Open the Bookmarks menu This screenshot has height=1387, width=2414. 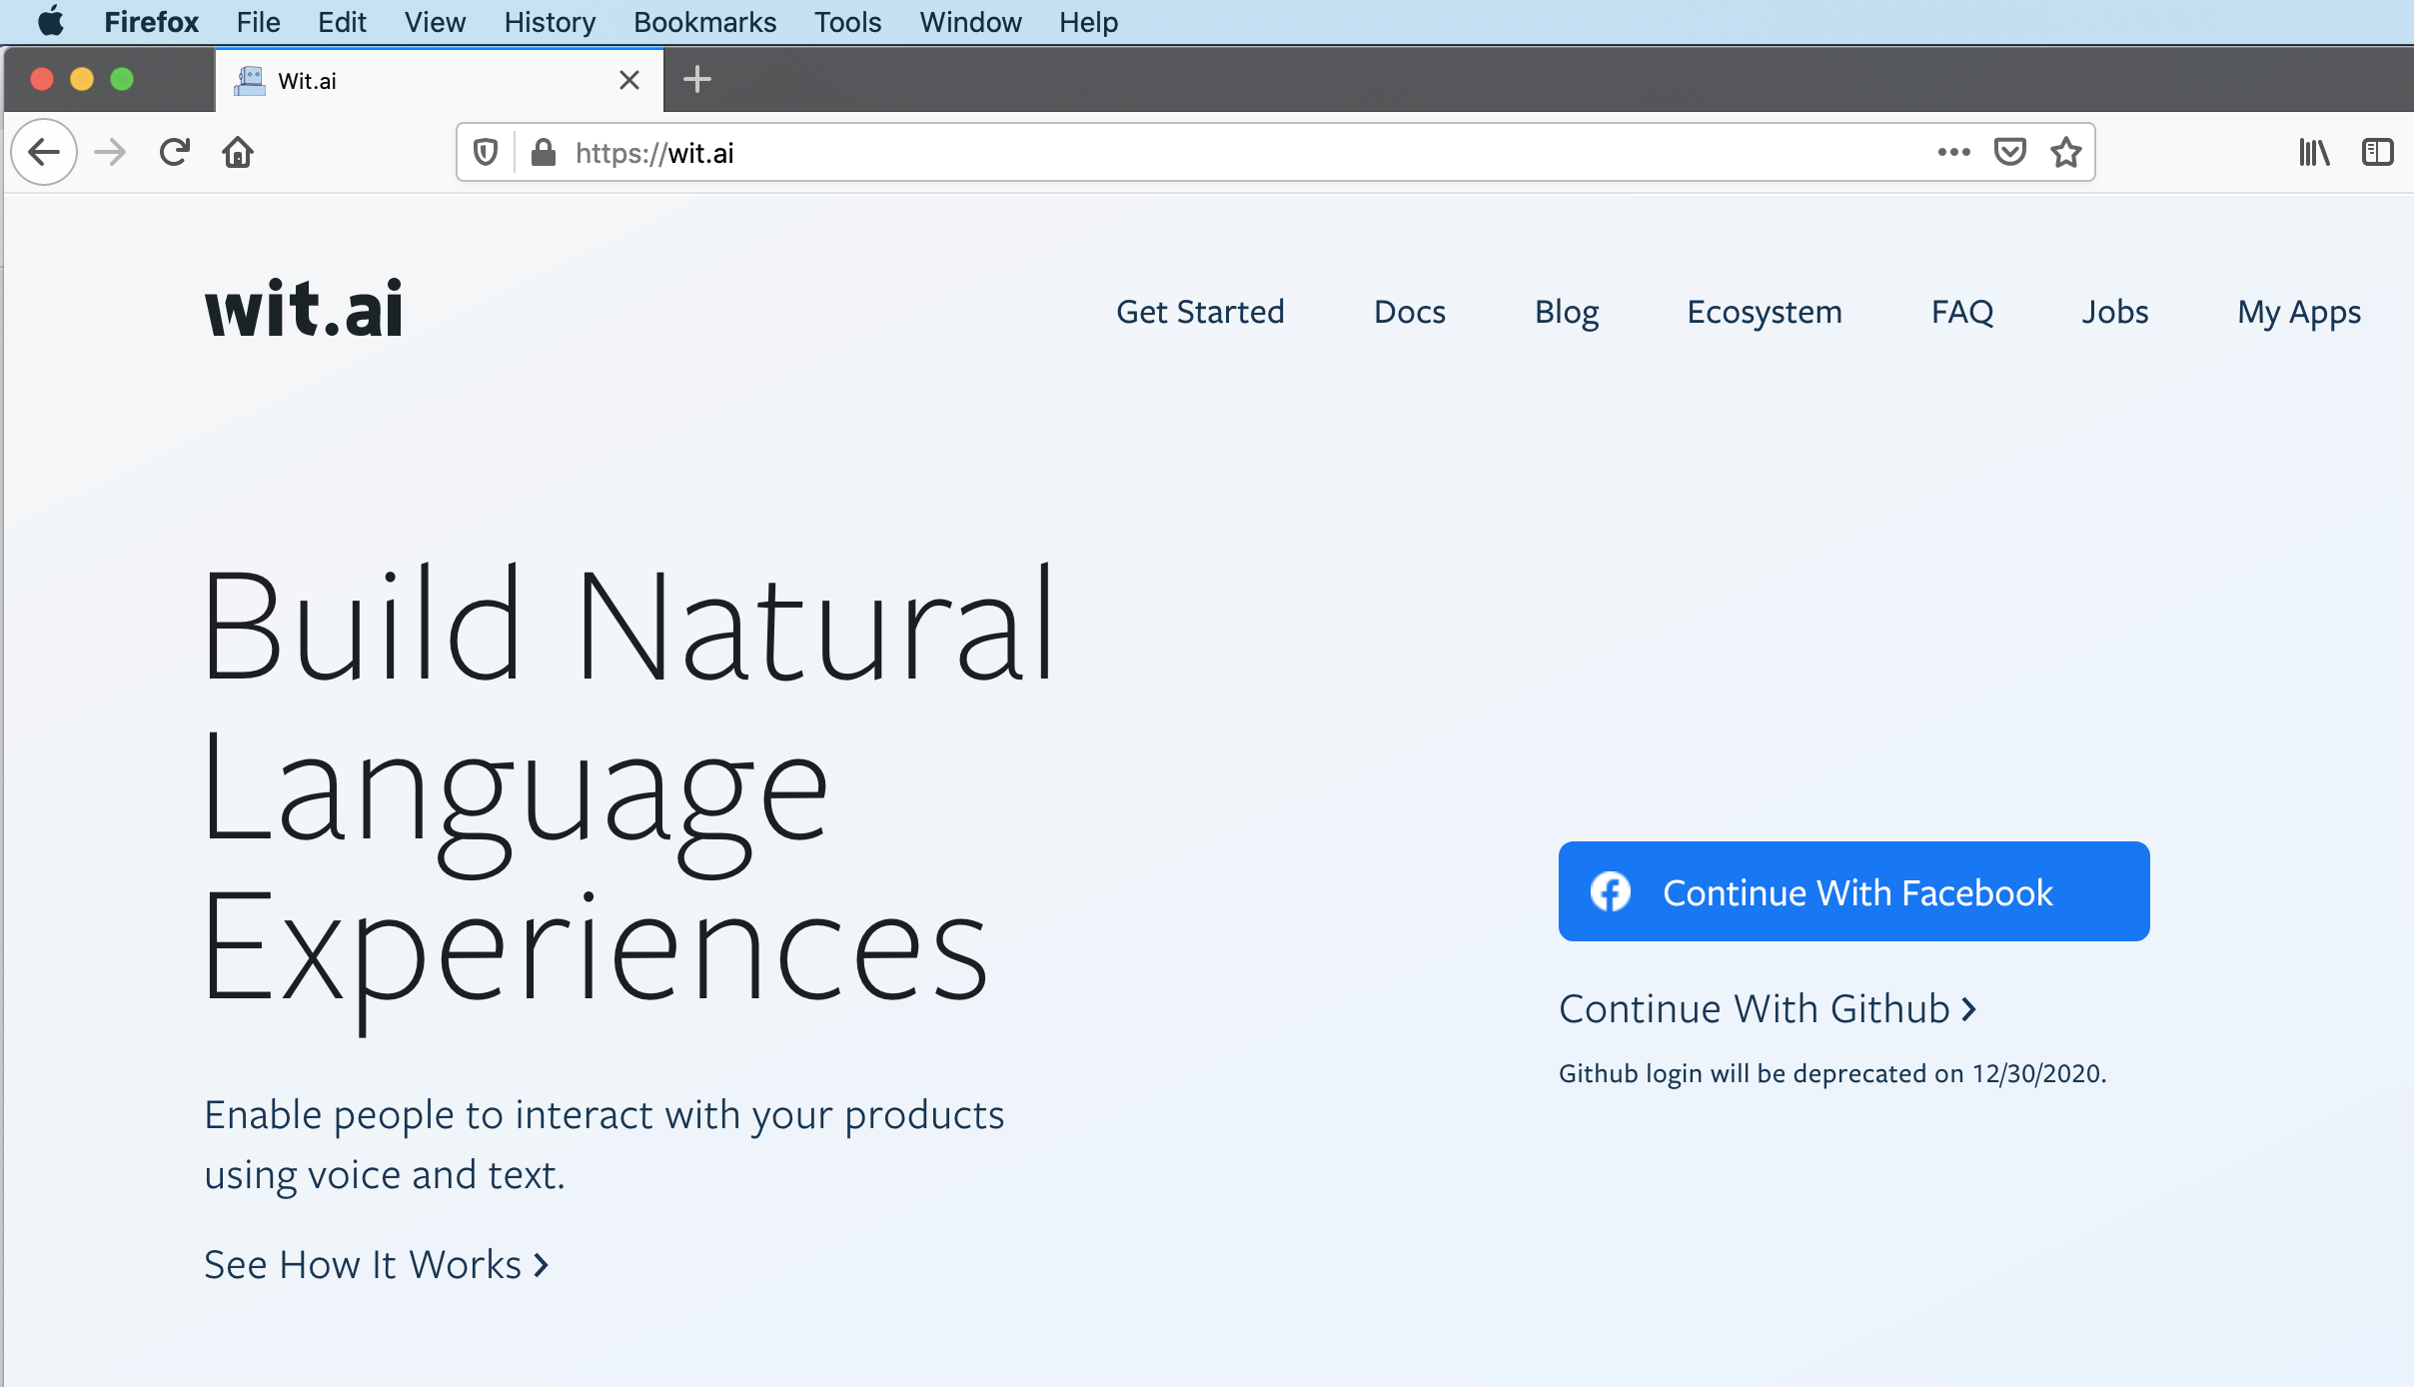(704, 22)
